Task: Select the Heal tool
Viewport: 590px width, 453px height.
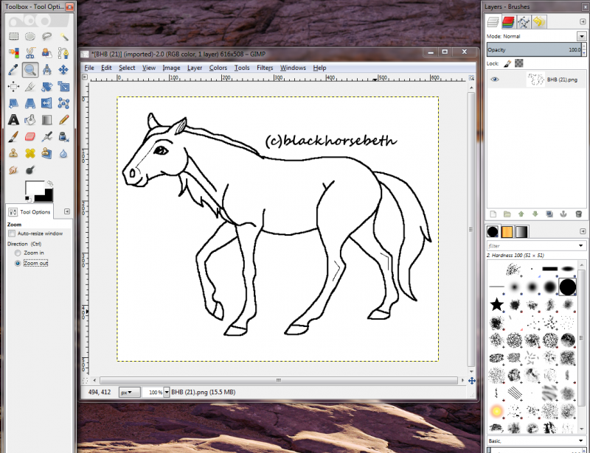Action: 30,153
